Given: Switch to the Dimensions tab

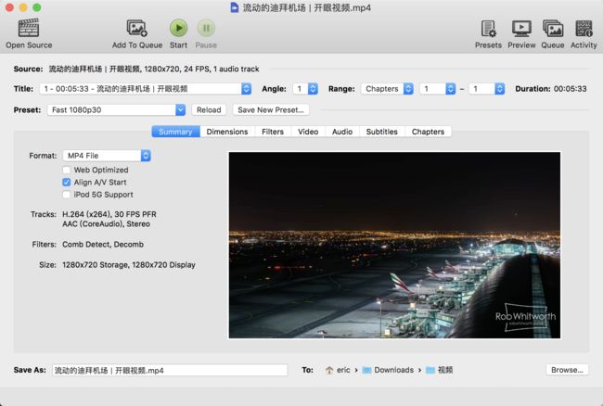Looking at the screenshot, I should (x=227, y=132).
